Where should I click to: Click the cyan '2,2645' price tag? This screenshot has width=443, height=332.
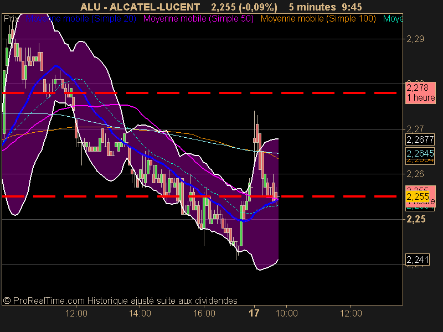tap(420, 153)
